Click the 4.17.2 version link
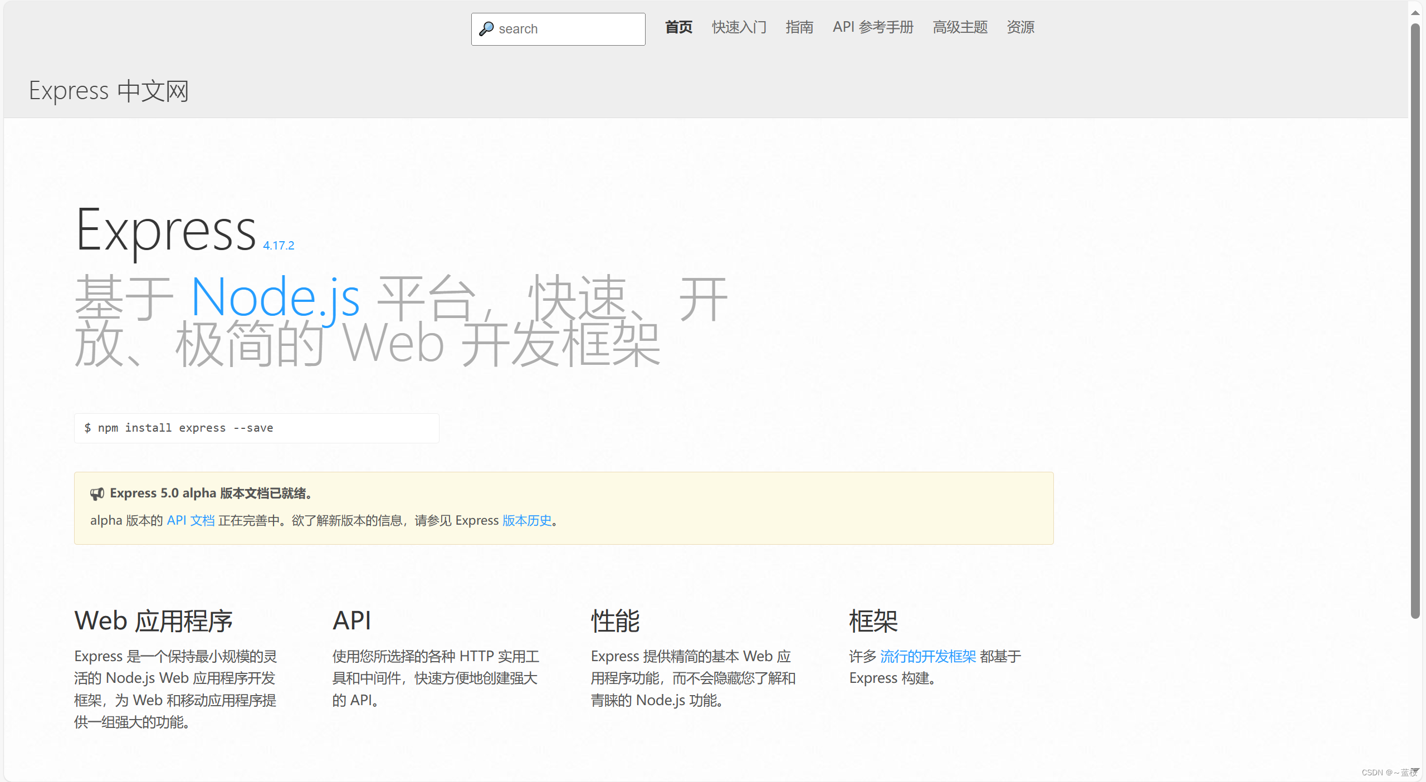 coord(279,246)
